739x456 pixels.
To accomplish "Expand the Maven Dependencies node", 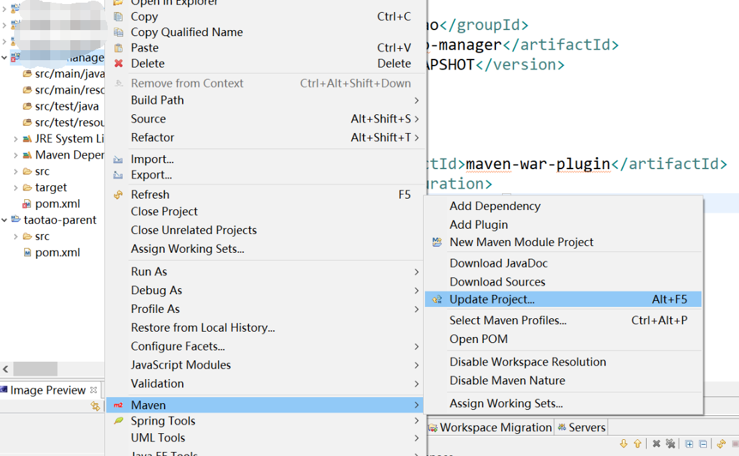I will [15, 155].
